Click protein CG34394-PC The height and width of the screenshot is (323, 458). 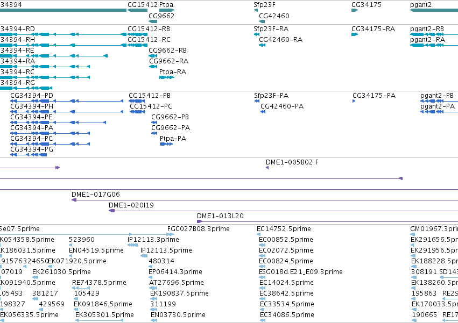pos(32,139)
